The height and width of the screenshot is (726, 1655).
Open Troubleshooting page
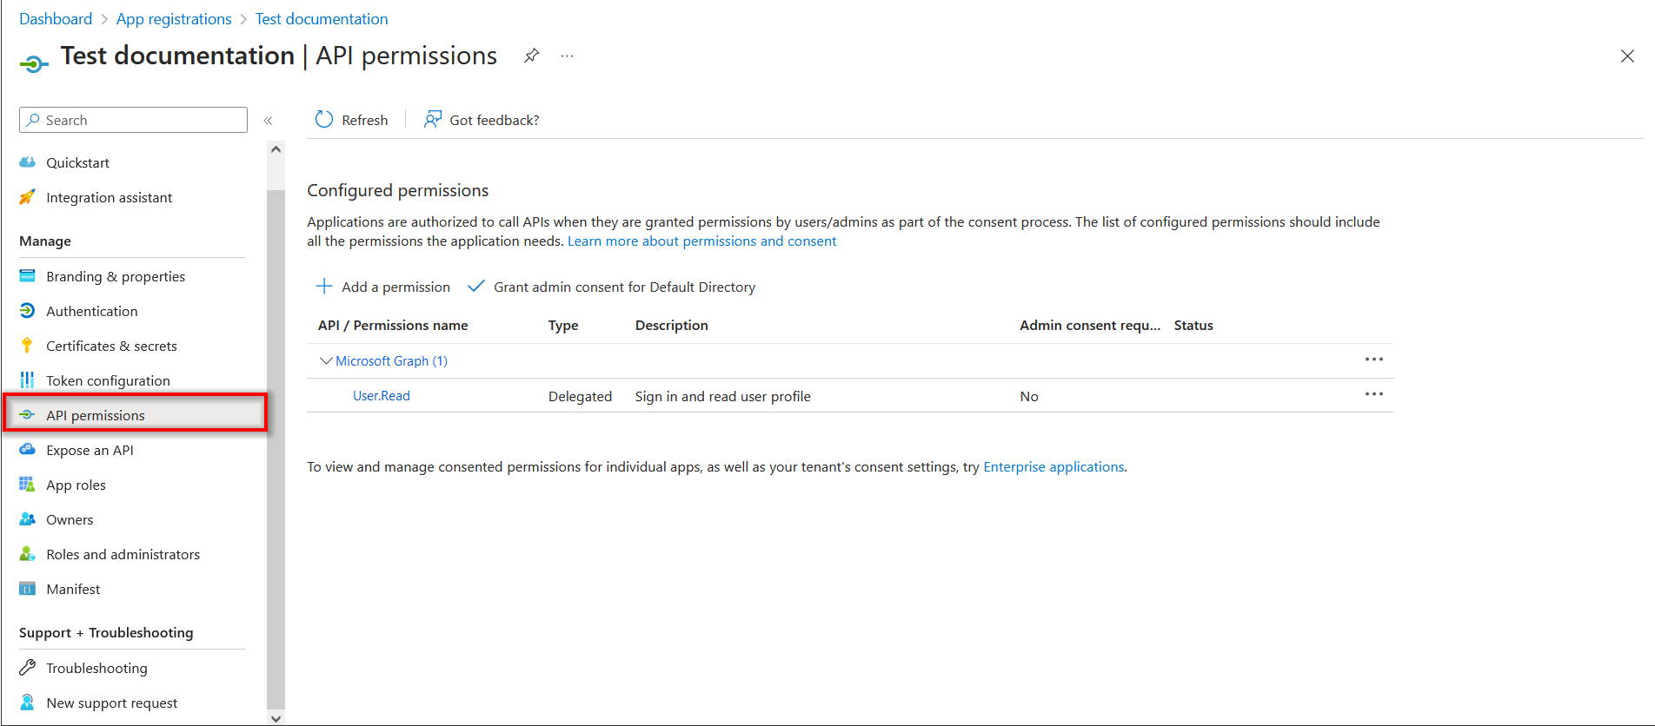96,668
